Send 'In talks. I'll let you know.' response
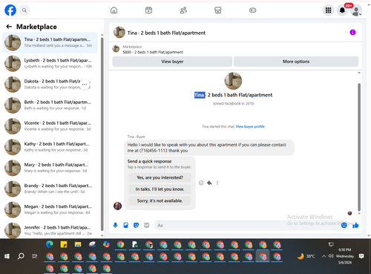The height and width of the screenshot is (274, 371). click(160, 189)
